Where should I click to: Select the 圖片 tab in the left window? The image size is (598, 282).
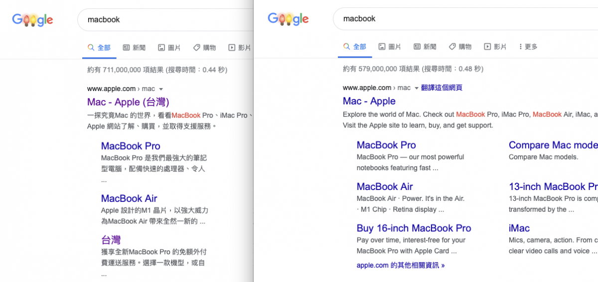tap(169, 48)
